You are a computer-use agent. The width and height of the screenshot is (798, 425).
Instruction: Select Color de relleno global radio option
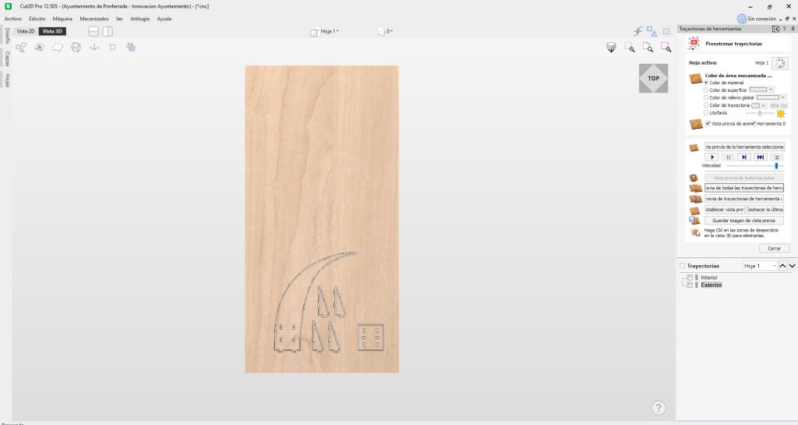point(706,97)
